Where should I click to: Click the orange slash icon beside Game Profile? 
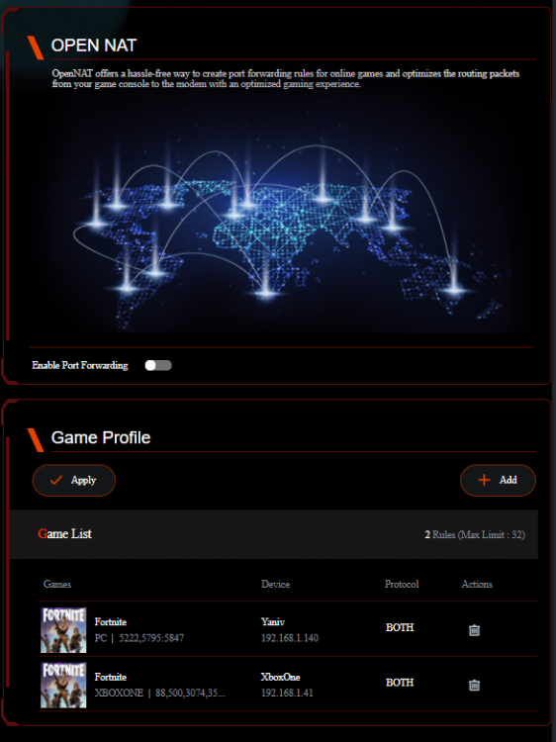click(36, 440)
